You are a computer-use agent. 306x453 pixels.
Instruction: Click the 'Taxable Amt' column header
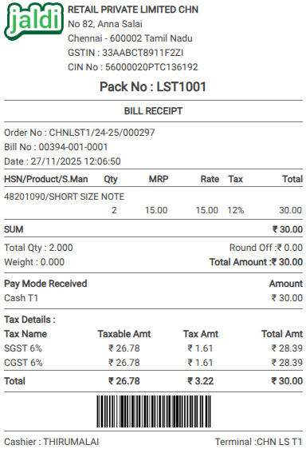[124, 334]
